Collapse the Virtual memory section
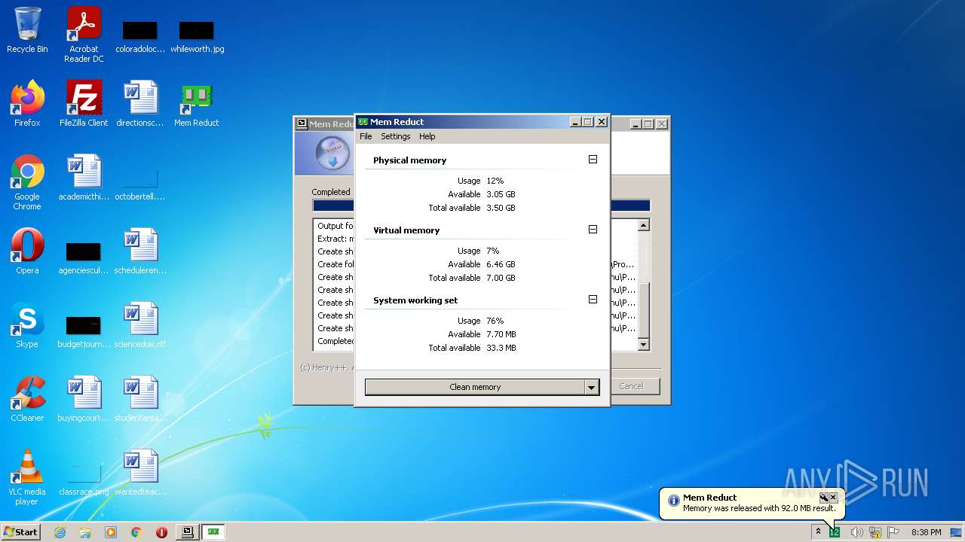This screenshot has height=542, width=965. pos(593,230)
